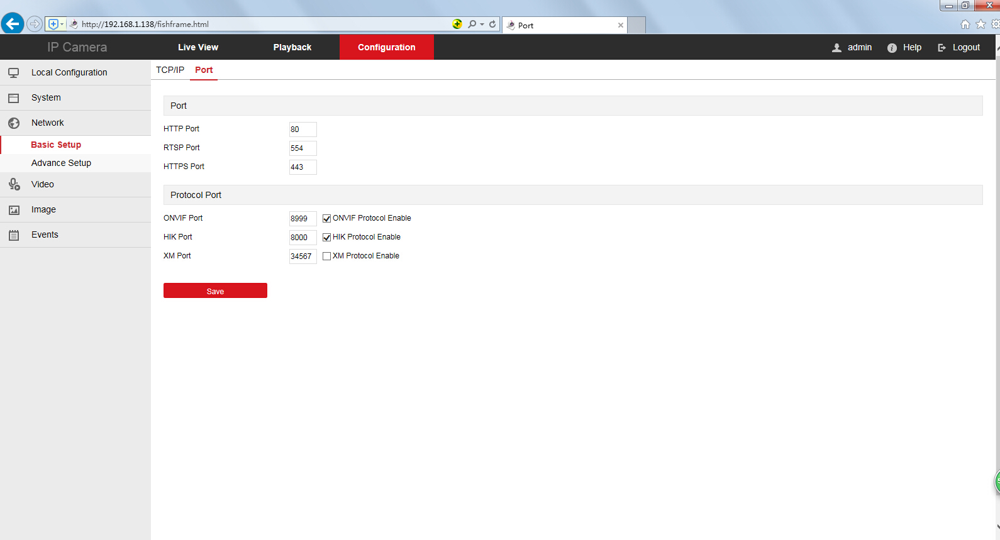Open the compatibility shield dropdown arrow
Screen dimensions: 1000x540
[62, 24]
